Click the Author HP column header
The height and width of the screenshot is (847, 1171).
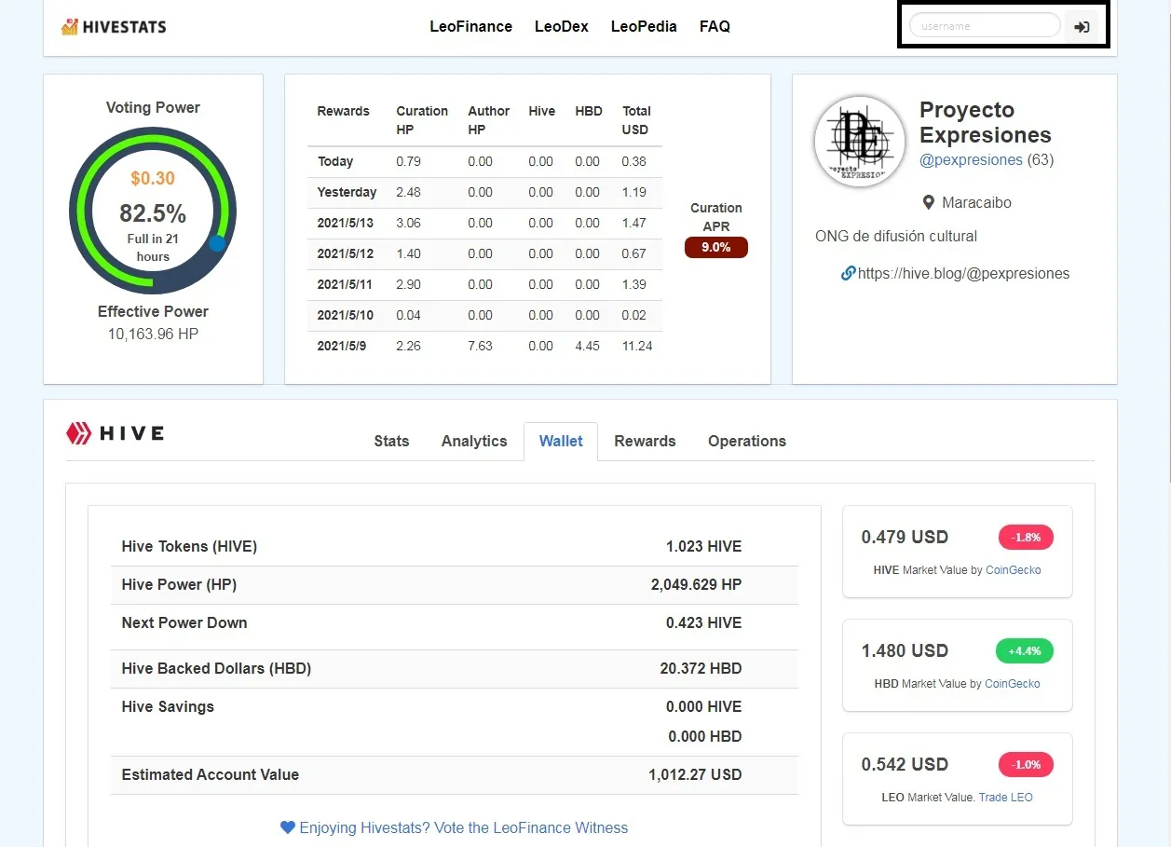489,120
